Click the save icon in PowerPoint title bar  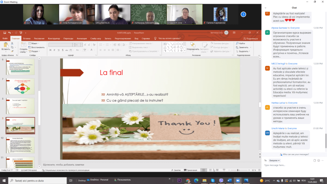click(x=4, y=33)
